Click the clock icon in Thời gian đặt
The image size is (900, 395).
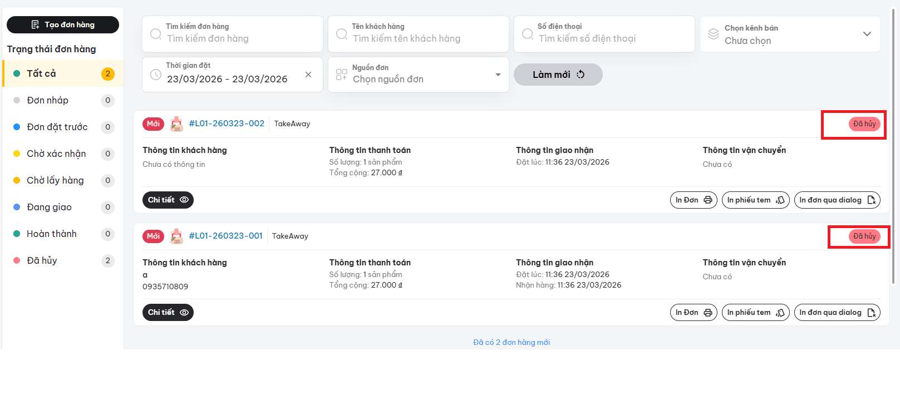[x=156, y=75]
